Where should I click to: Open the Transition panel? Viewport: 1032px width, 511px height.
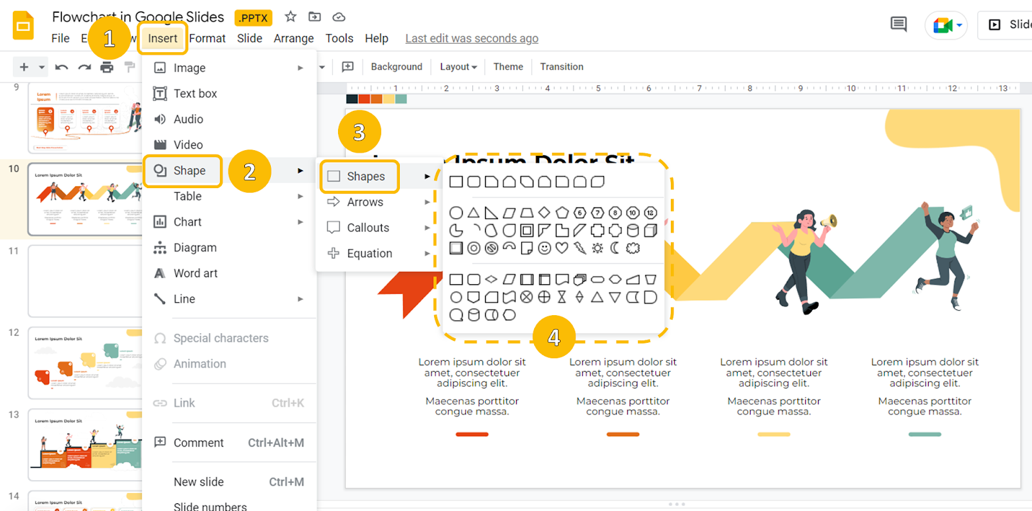click(562, 66)
